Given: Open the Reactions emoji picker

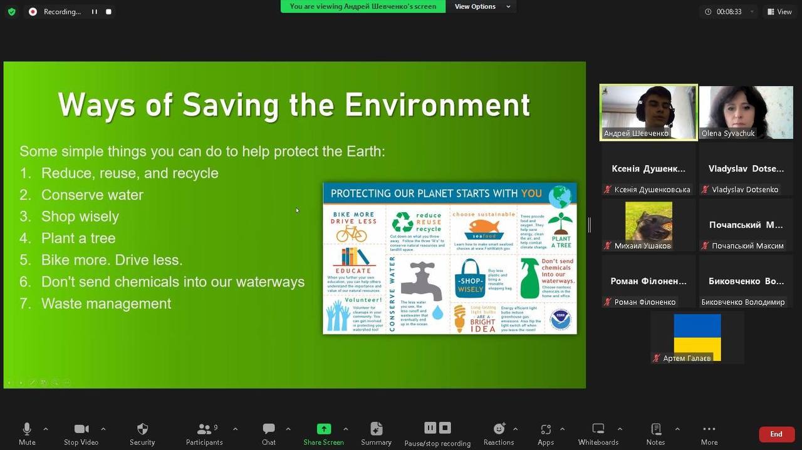Looking at the screenshot, I should pos(499,433).
